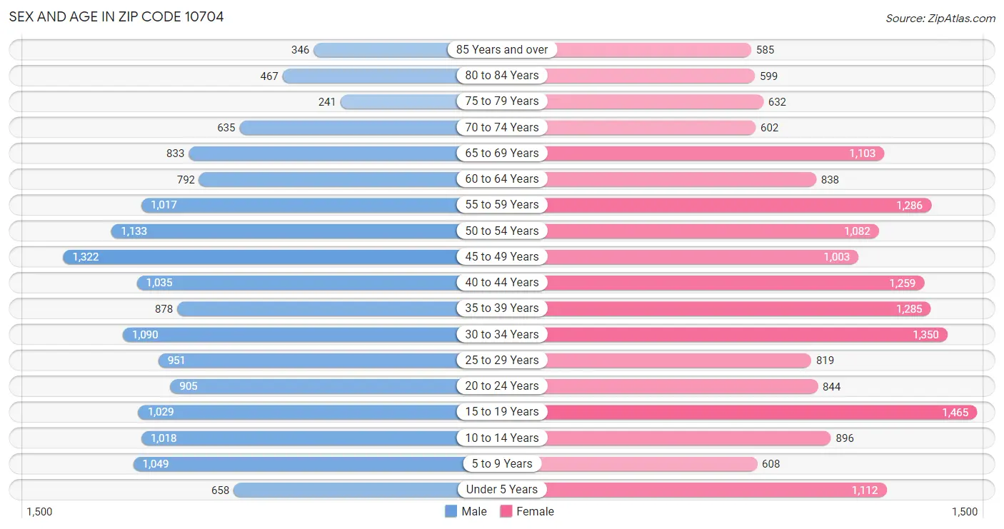
Task: Toggle the Female legend label
Action: (x=536, y=511)
